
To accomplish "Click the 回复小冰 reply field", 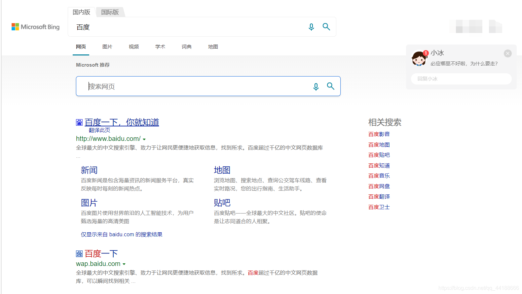I will coord(461,79).
